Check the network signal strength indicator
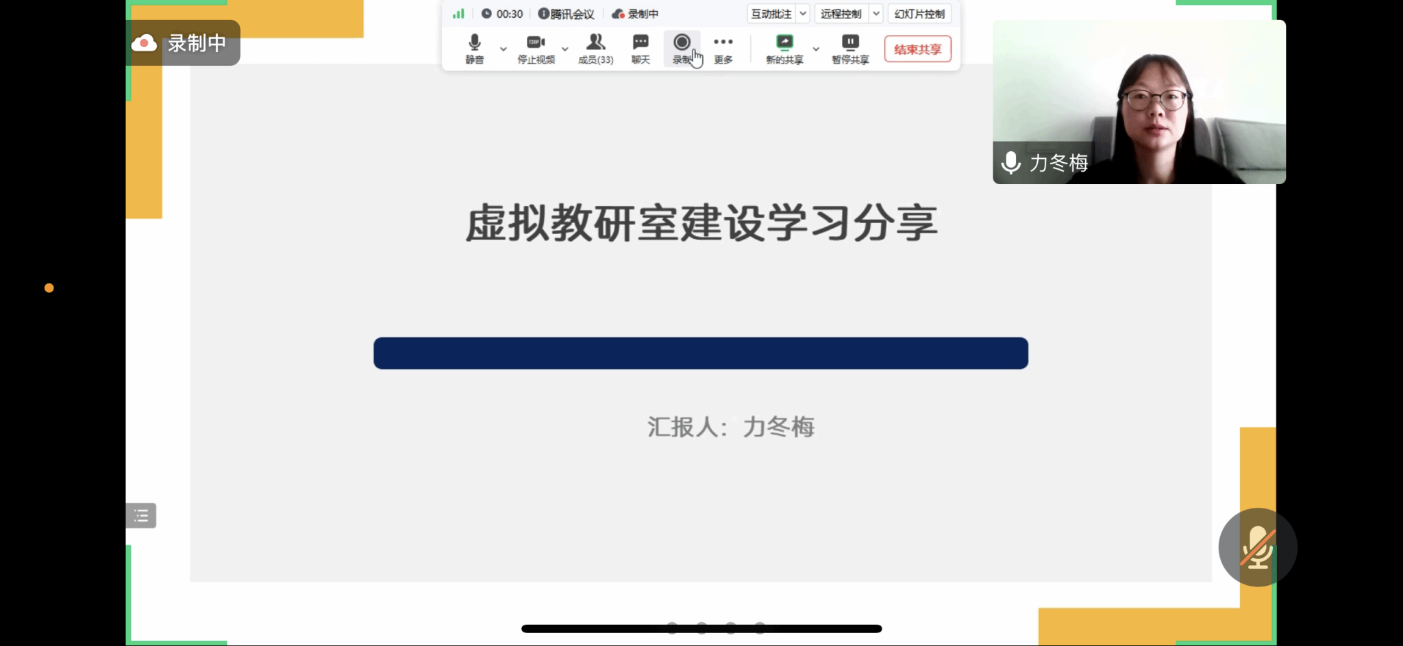Viewport: 1403px width, 646px height. point(458,14)
